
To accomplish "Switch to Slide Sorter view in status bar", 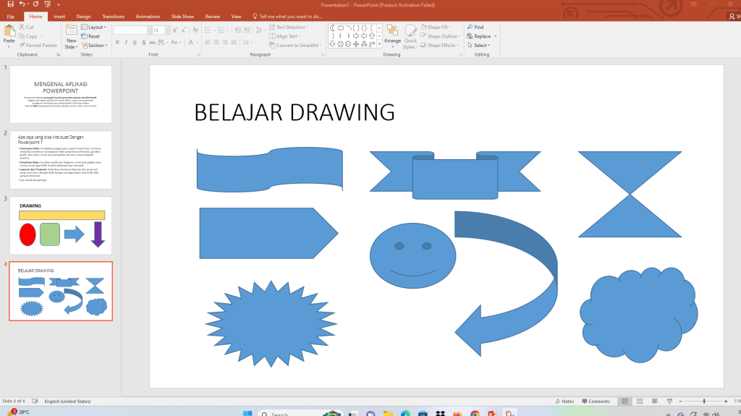I will click(x=640, y=401).
